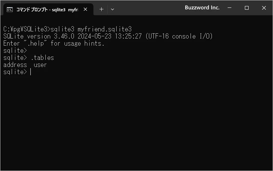The width and height of the screenshot is (273, 171).
Task: Click the empty sqlite> prompt line
Action: pyautogui.click(x=15, y=51)
